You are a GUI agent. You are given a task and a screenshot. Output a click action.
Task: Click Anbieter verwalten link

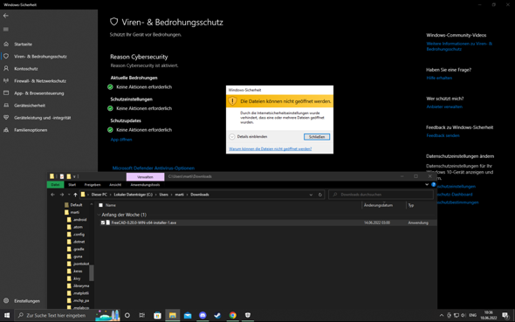[444, 106]
